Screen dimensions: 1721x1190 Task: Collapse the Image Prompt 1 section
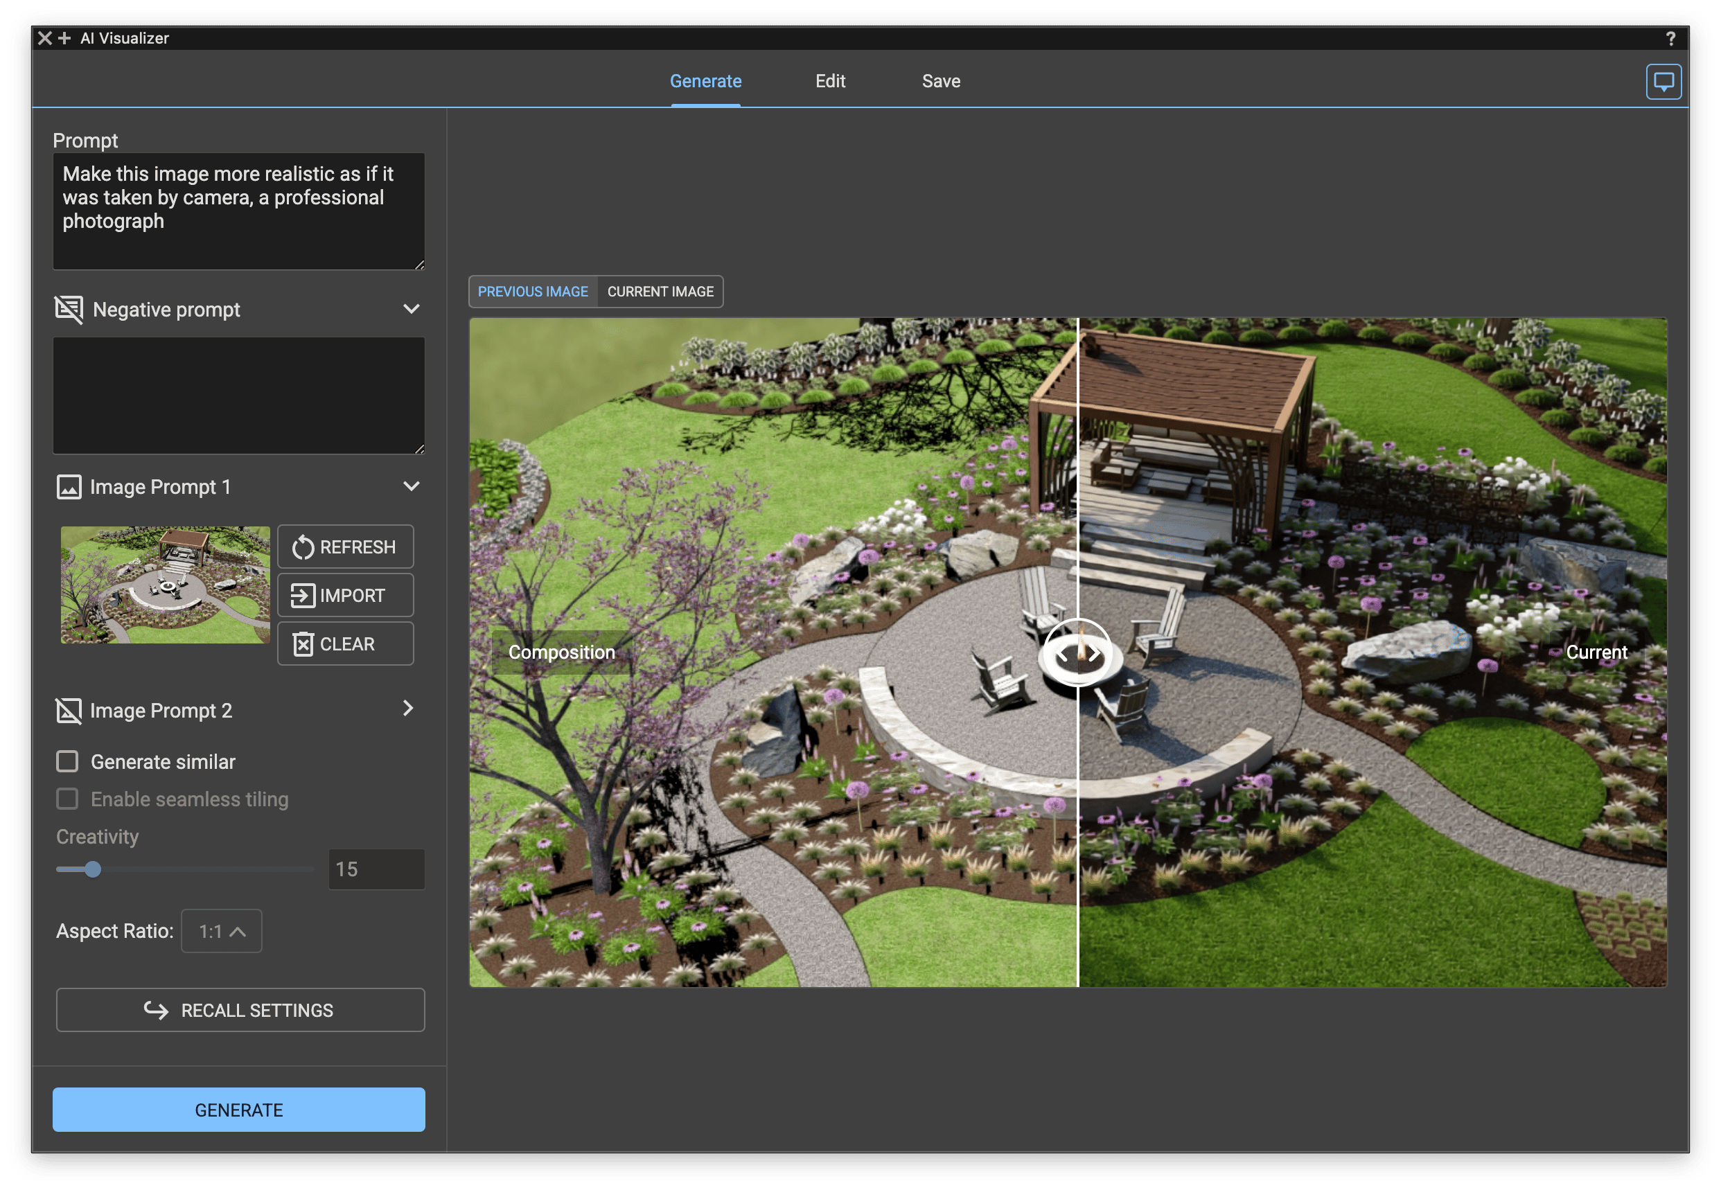click(x=411, y=486)
